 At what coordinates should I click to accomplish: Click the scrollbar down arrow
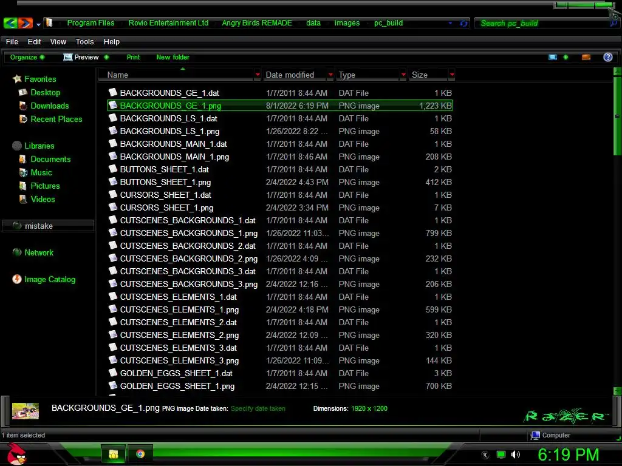click(617, 391)
